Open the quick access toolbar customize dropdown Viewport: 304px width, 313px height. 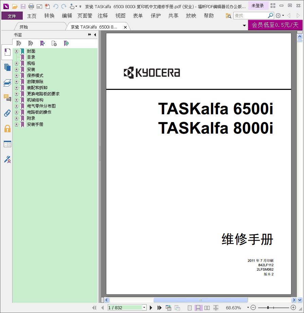pyautogui.click(x=81, y=6)
